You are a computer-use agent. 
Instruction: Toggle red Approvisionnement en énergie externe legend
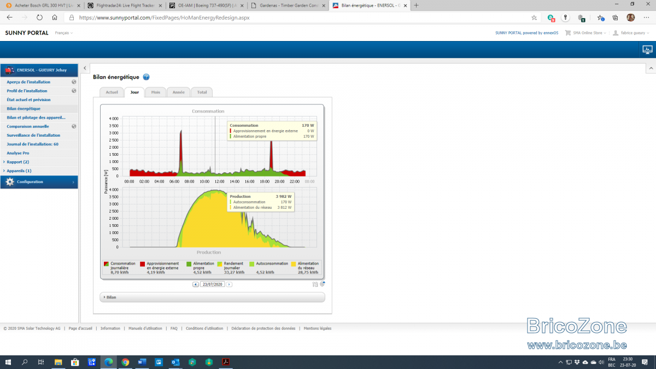pyautogui.click(x=143, y=264)
